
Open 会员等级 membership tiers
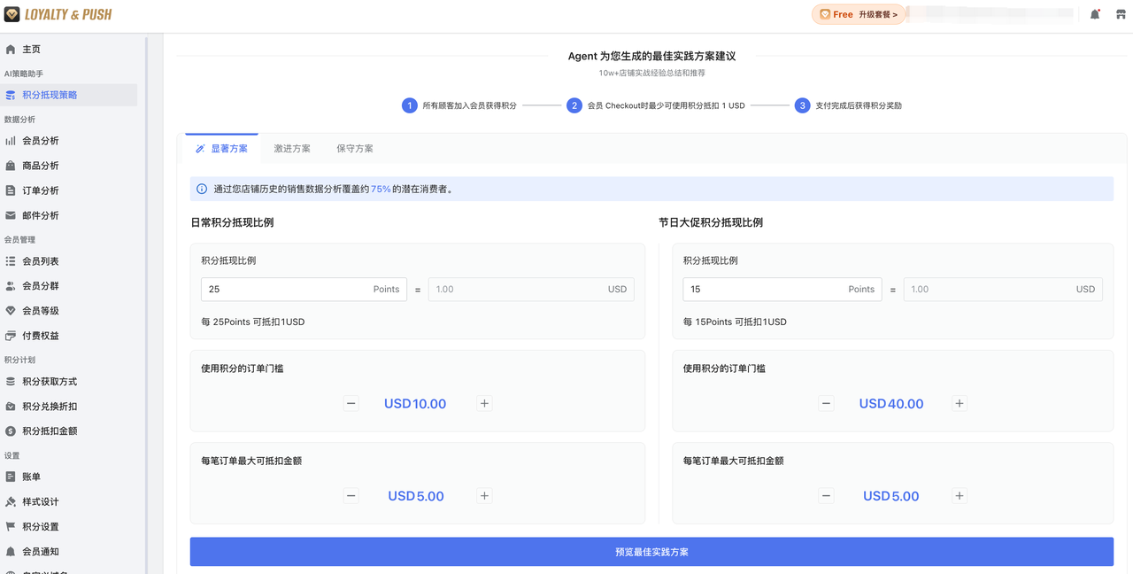point(42,310)
